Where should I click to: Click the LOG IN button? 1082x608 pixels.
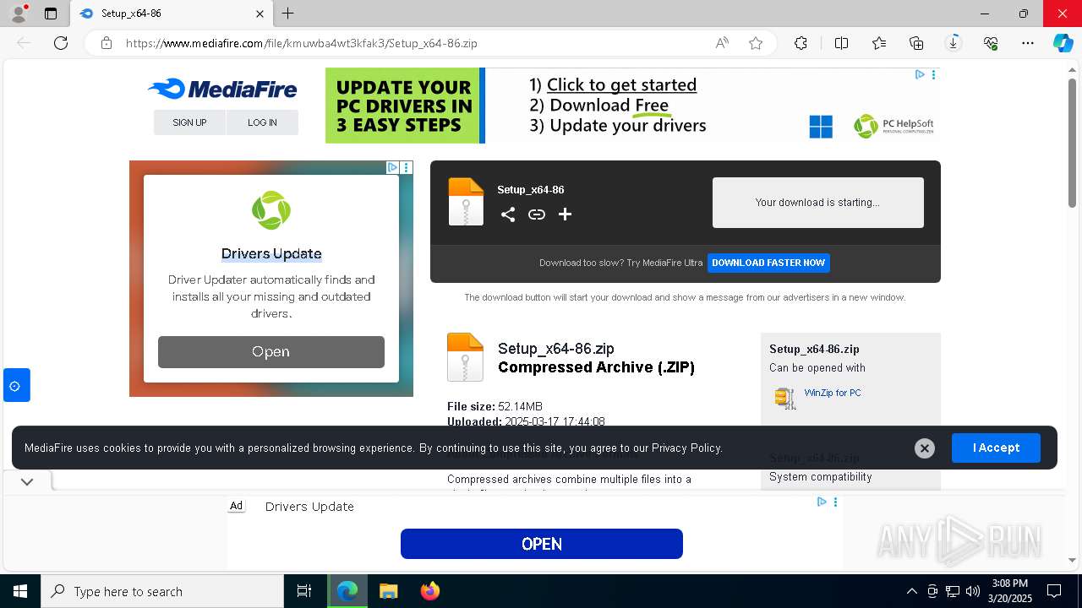point(262,122)
